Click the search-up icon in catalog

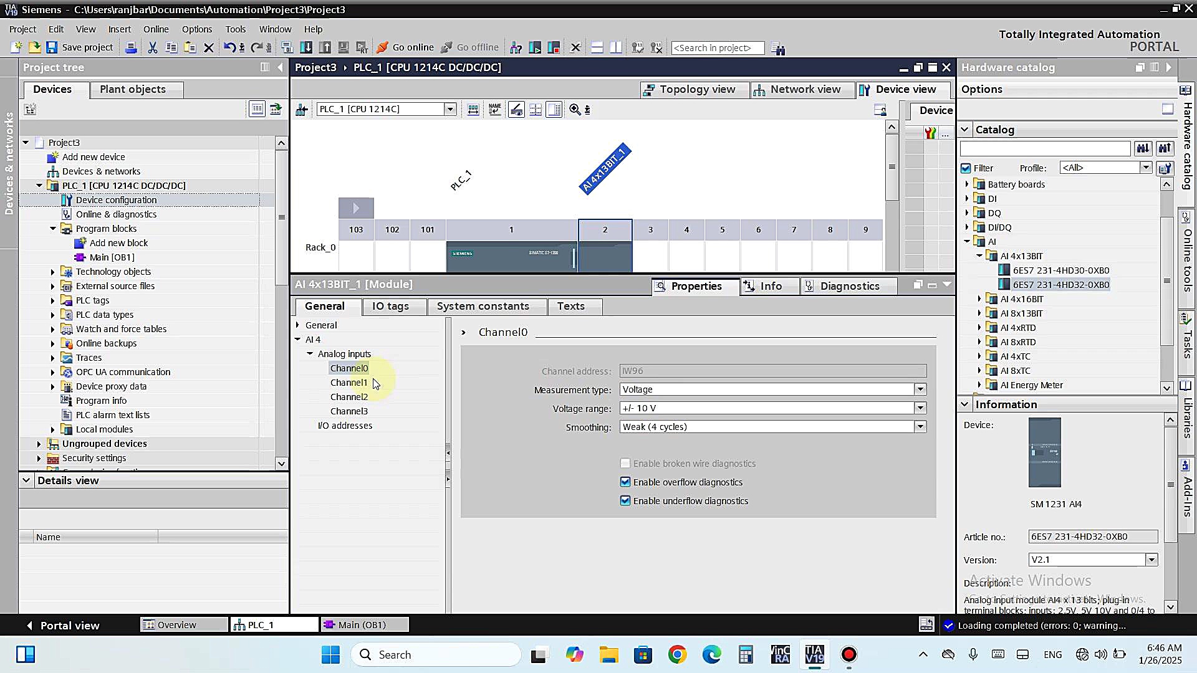(1165, 148)
